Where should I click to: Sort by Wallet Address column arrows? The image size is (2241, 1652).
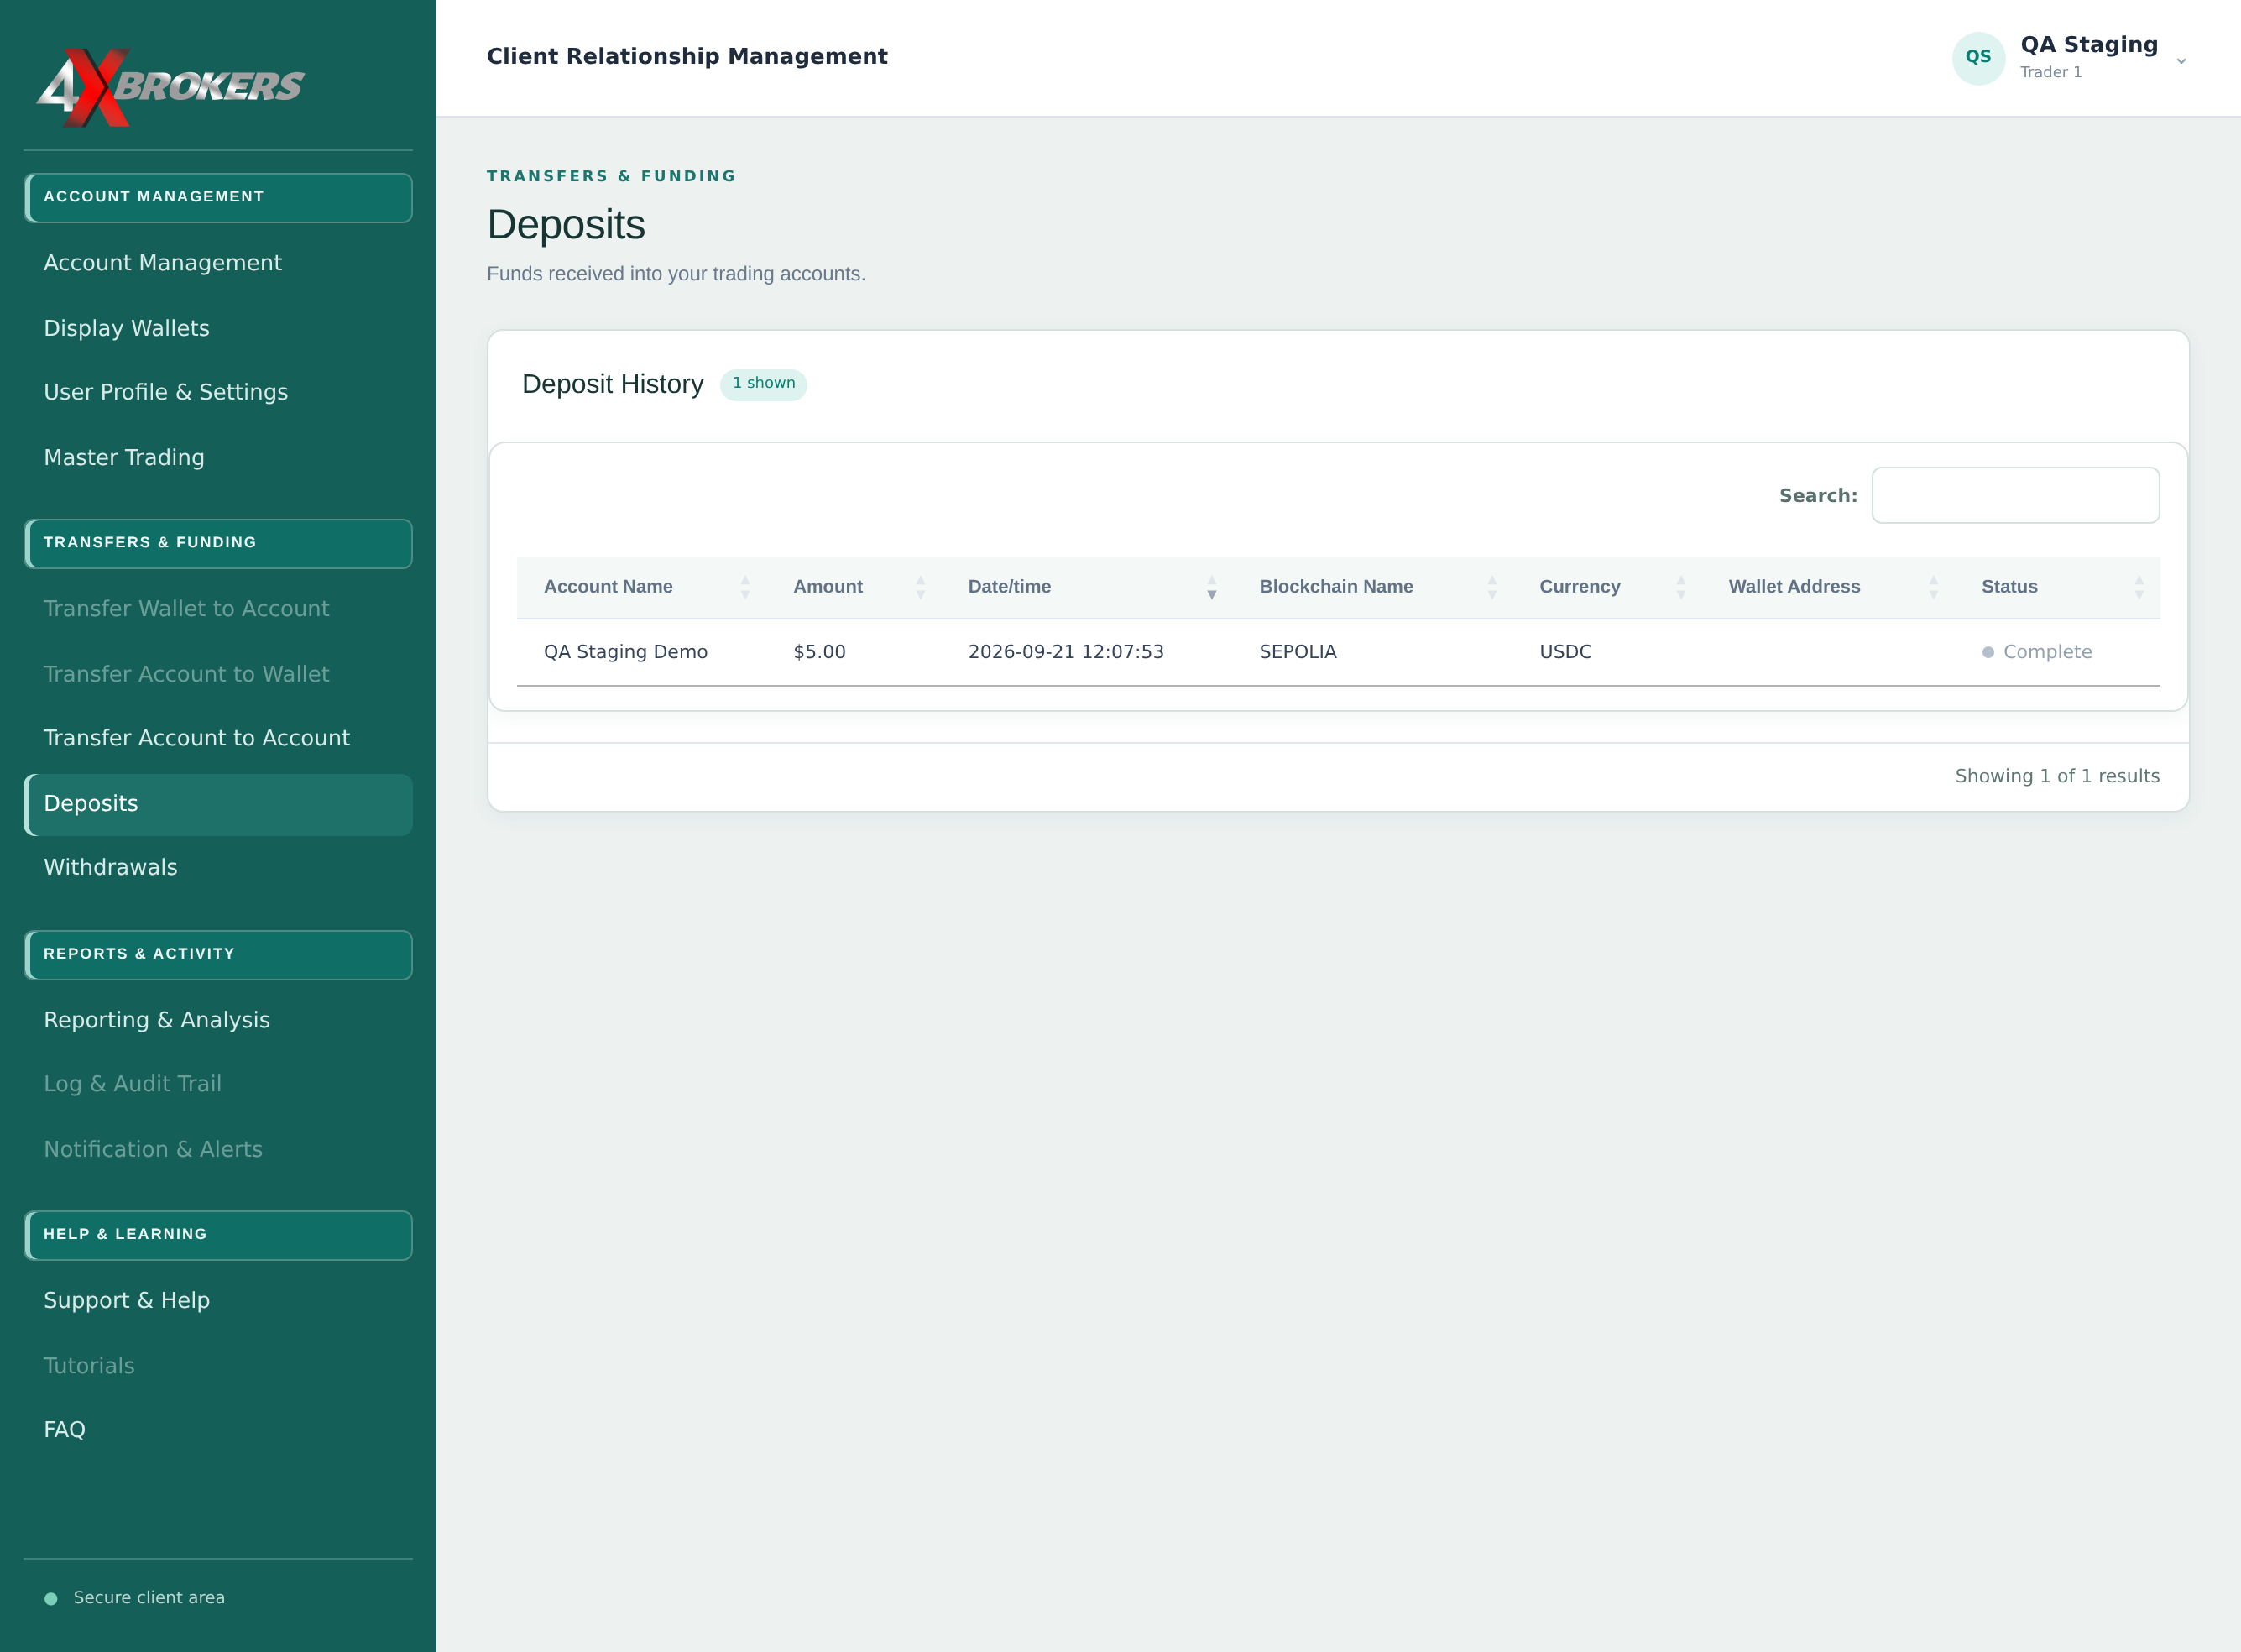[x=1934, y=587]
